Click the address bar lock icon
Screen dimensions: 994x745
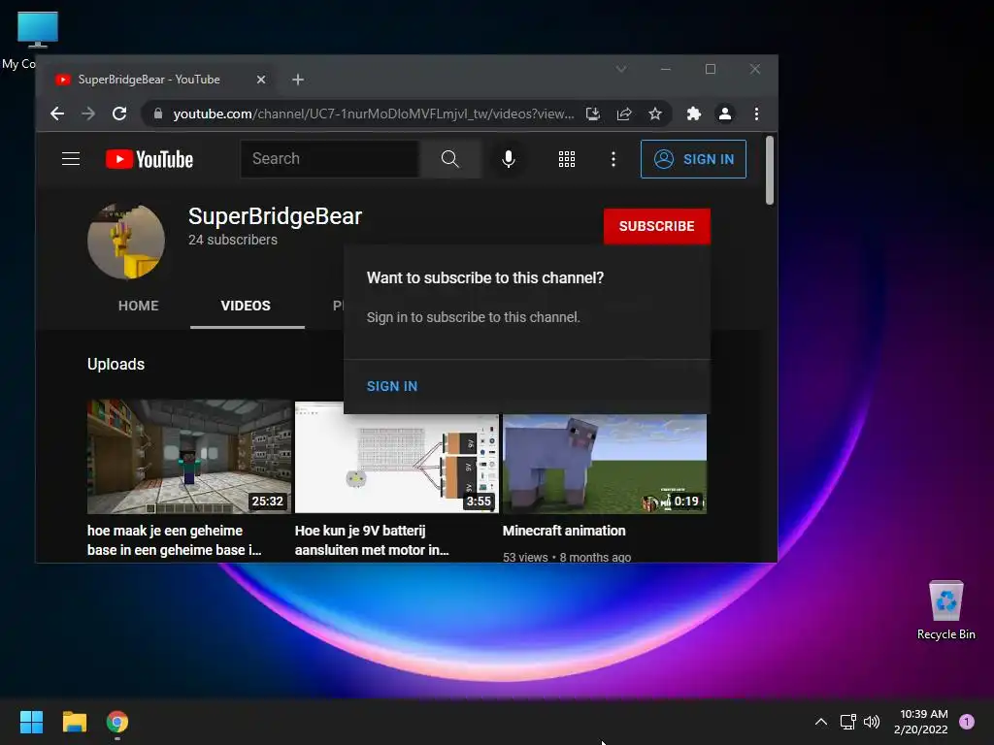158,114
